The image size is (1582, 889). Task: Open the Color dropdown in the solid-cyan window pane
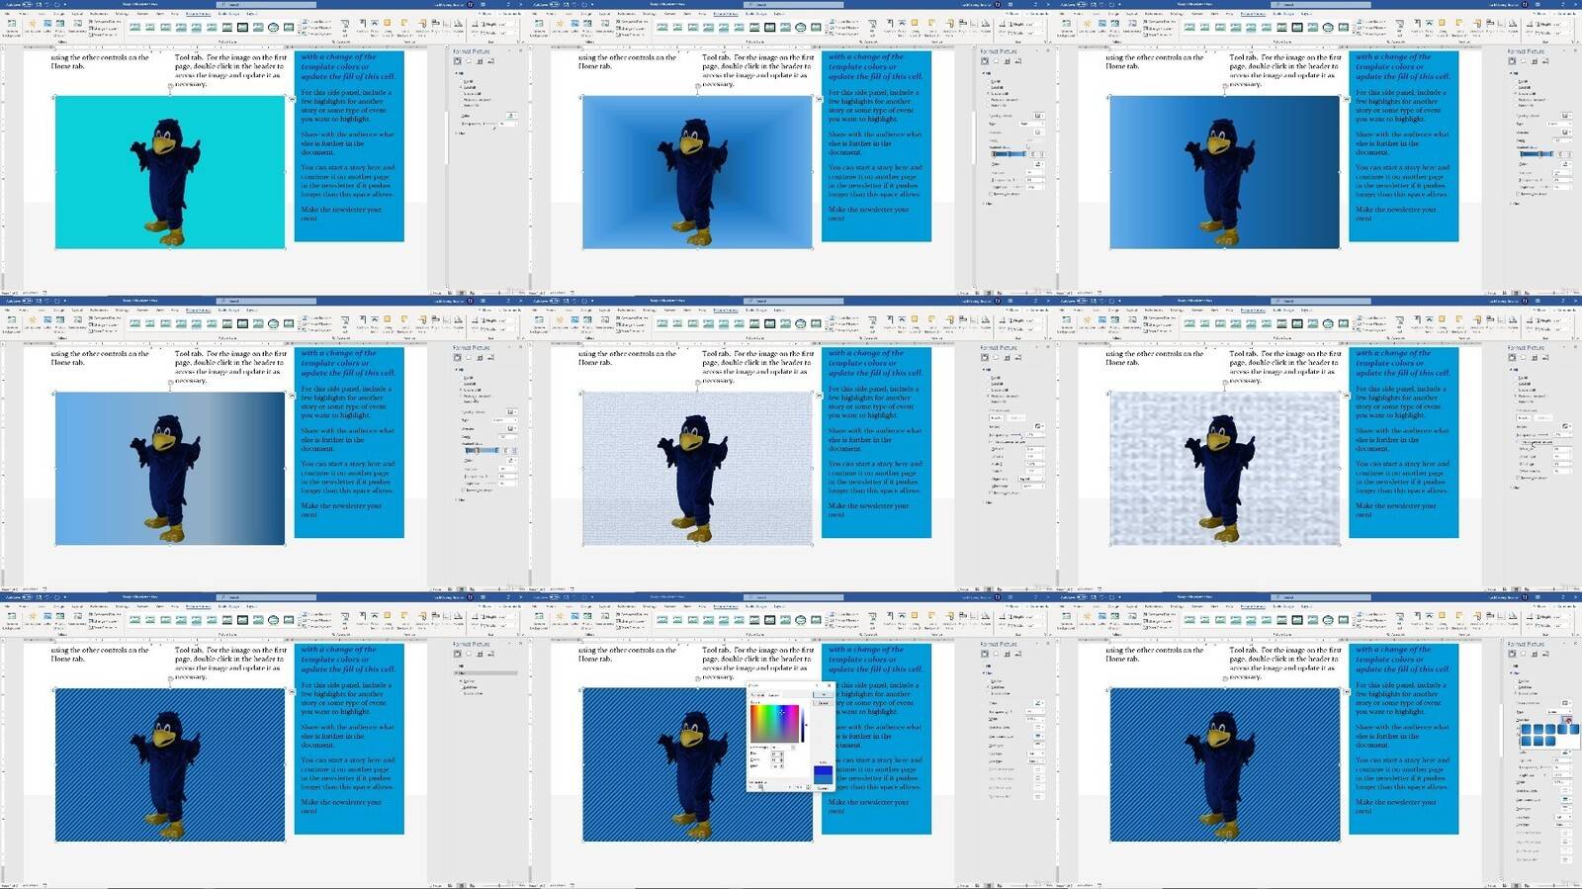[511, 115]
